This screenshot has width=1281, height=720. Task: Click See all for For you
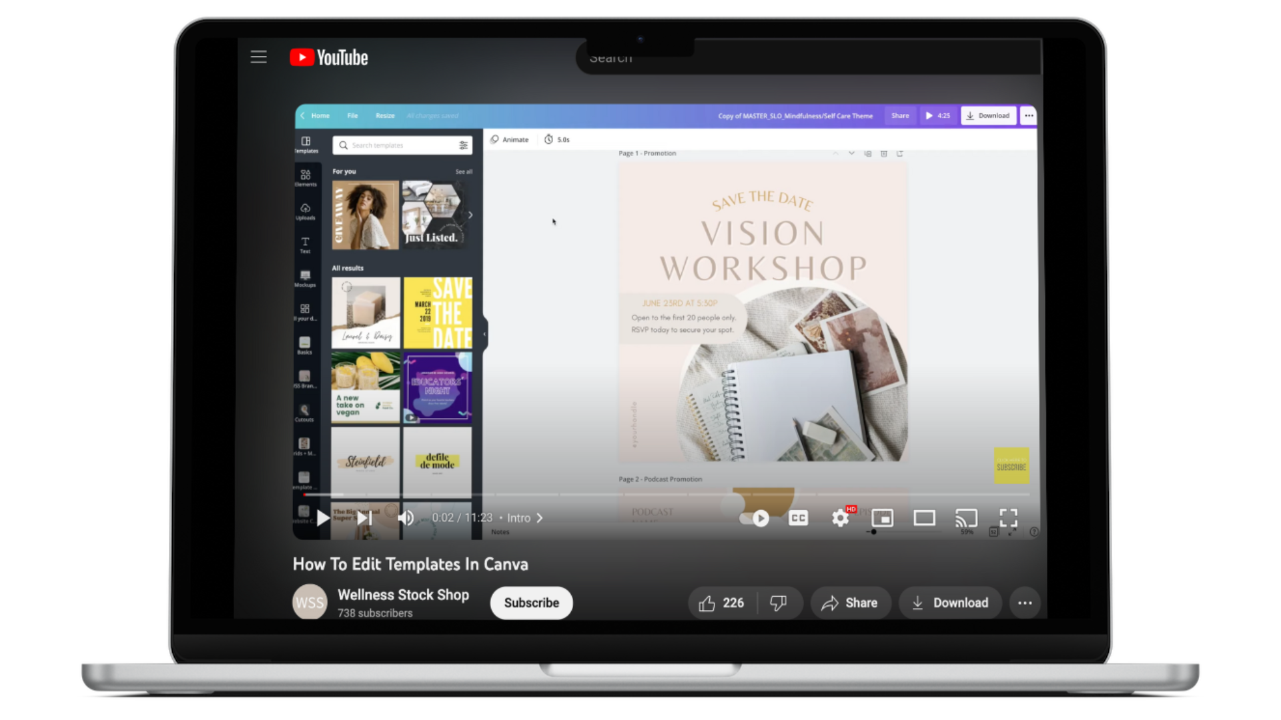tap(464, 172)
